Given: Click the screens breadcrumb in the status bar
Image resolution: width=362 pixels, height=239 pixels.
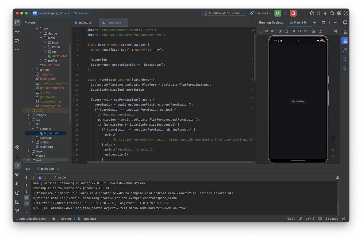Looking at the screenshot, I should click(x=66, y=219).
